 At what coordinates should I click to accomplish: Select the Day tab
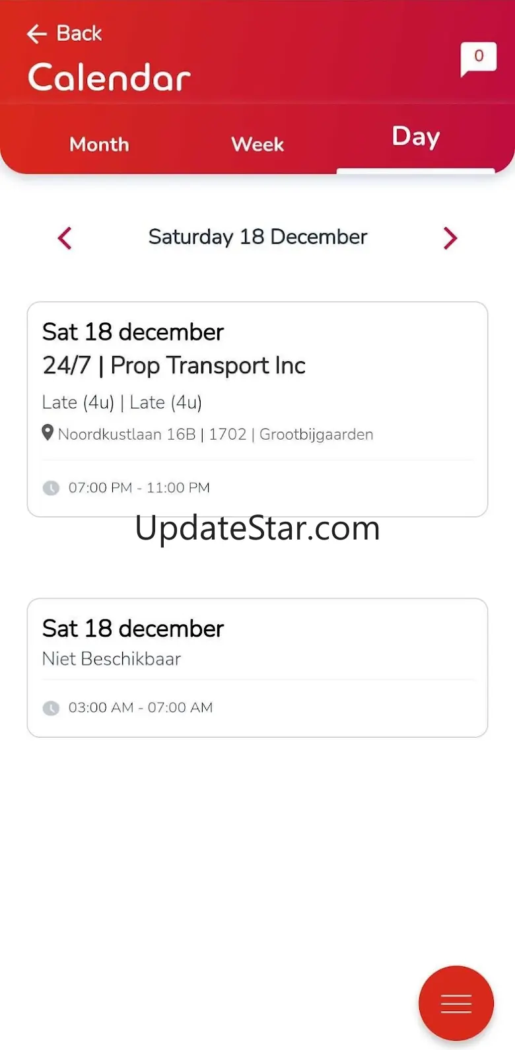pyautogui.click(x=415, y=137)
